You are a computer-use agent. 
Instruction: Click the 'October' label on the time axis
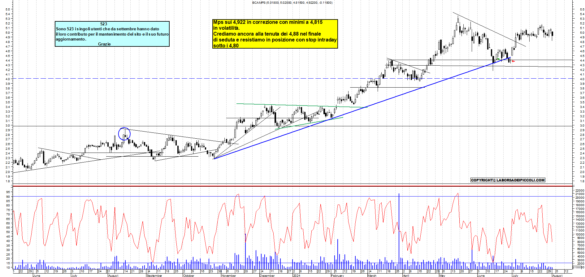(188, 275)
